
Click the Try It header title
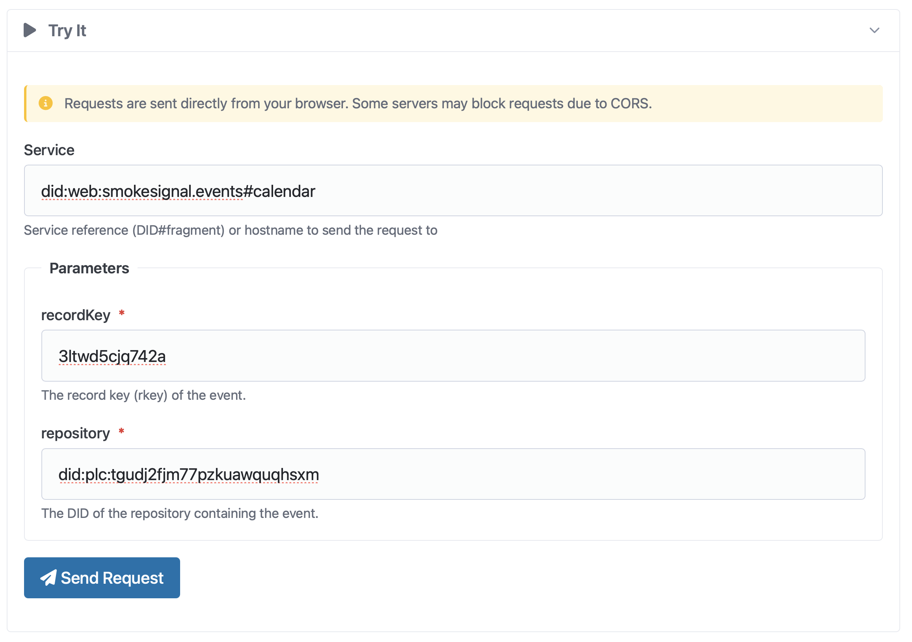pyautogui.click(x=67, y=31)
